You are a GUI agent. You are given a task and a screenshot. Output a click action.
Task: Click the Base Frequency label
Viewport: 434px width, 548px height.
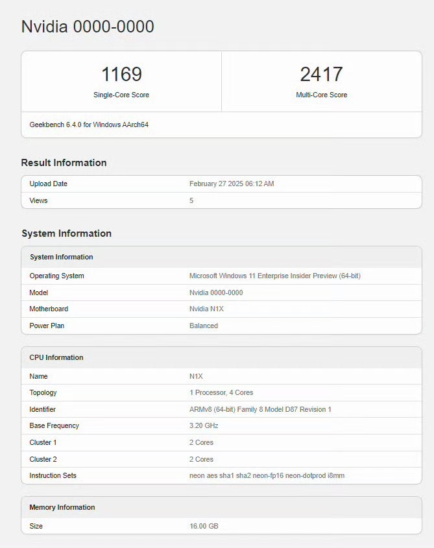click(x=54, y=425)
